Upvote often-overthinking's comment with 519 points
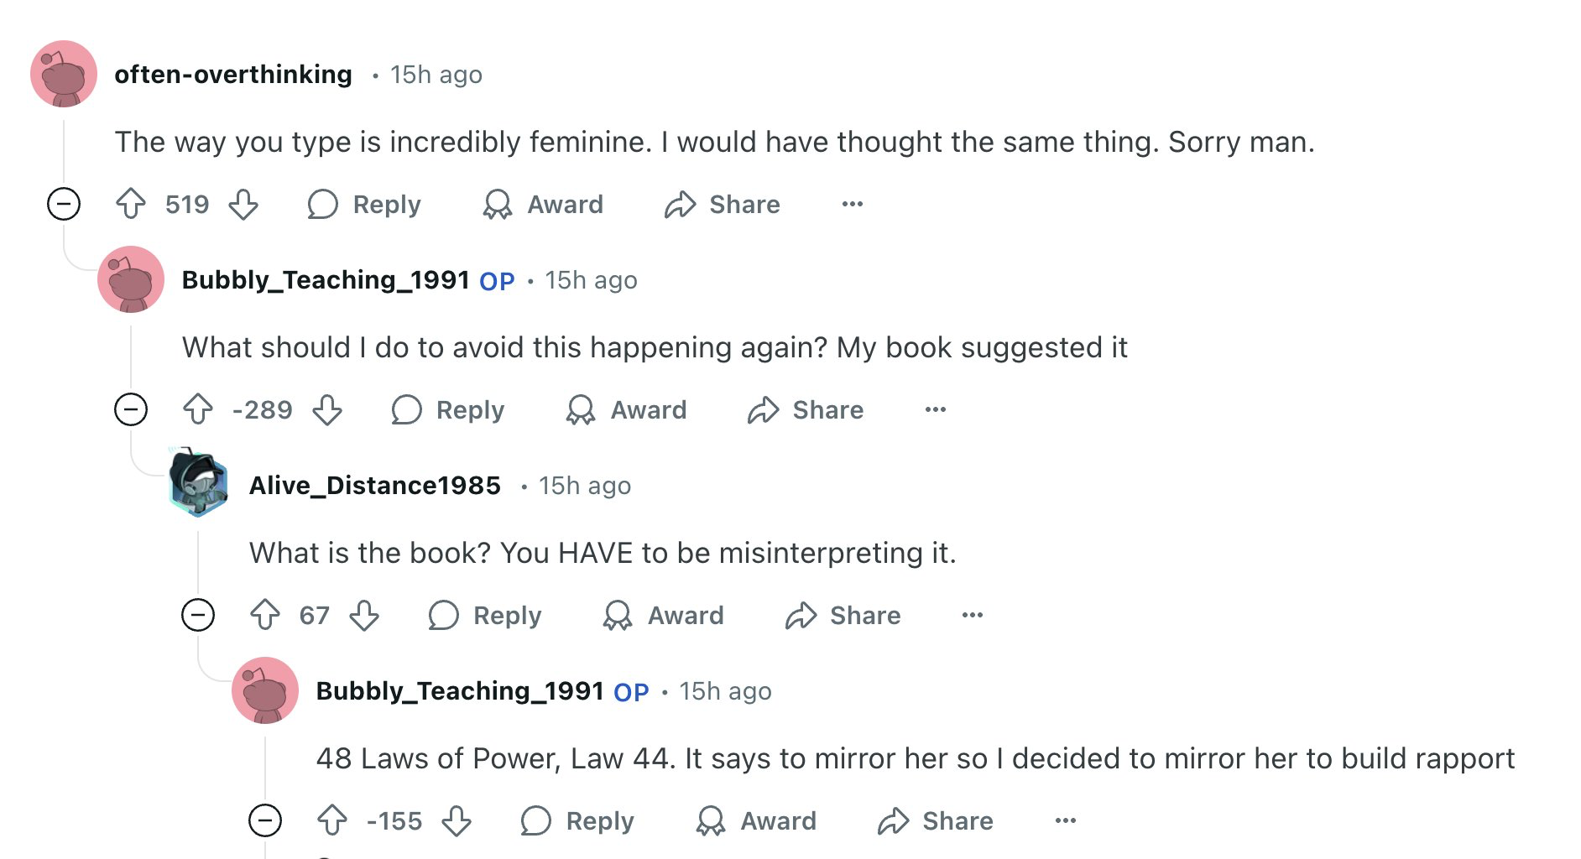Viewport: 1581px width, 859px height. (x=131, y=204)
